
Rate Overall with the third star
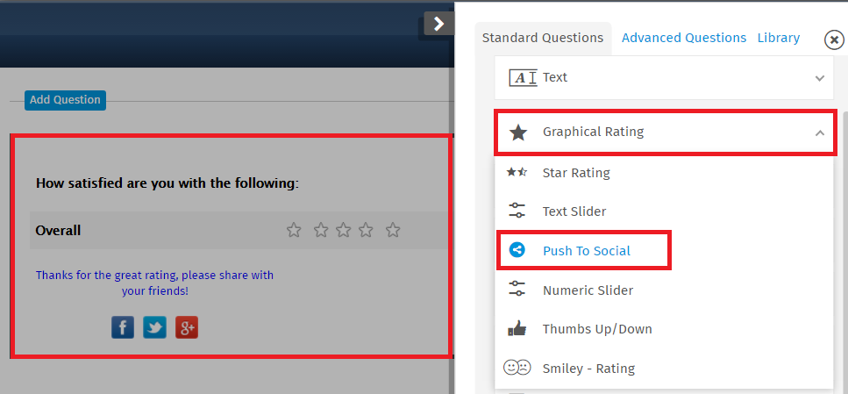click(x=344, y=230)
